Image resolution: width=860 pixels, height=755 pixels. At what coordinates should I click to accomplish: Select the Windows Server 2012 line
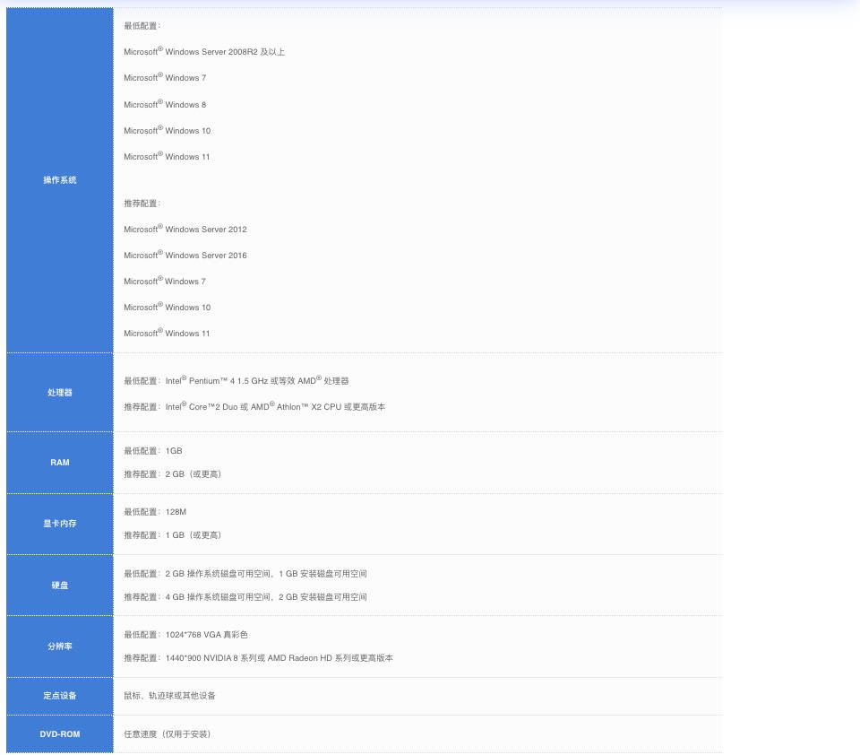click(x=185, y=229)
